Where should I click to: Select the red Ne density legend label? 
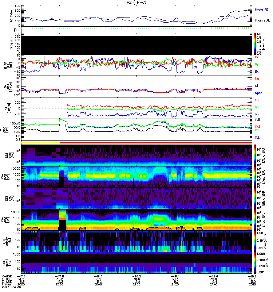[x=257, y=78]
